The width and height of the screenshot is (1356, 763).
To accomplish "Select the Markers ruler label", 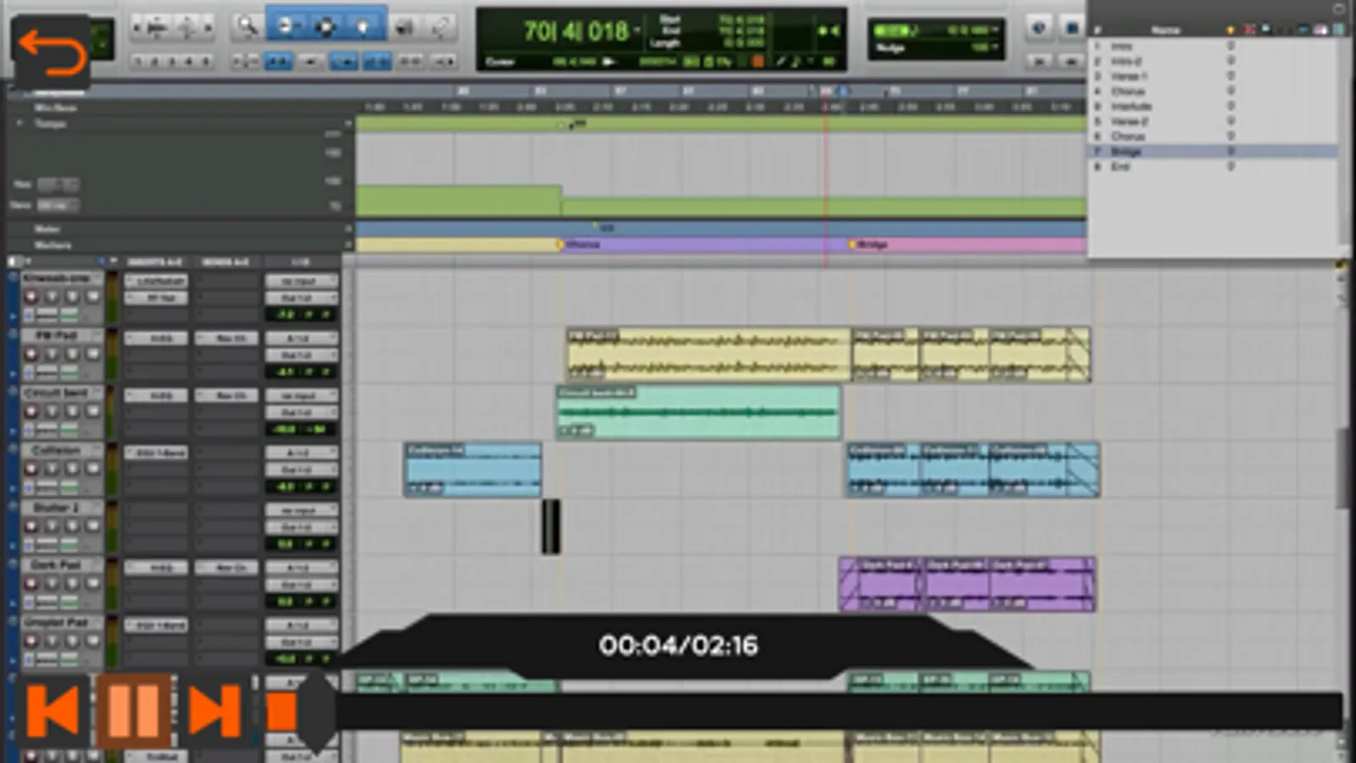I will tap(53, 245).
